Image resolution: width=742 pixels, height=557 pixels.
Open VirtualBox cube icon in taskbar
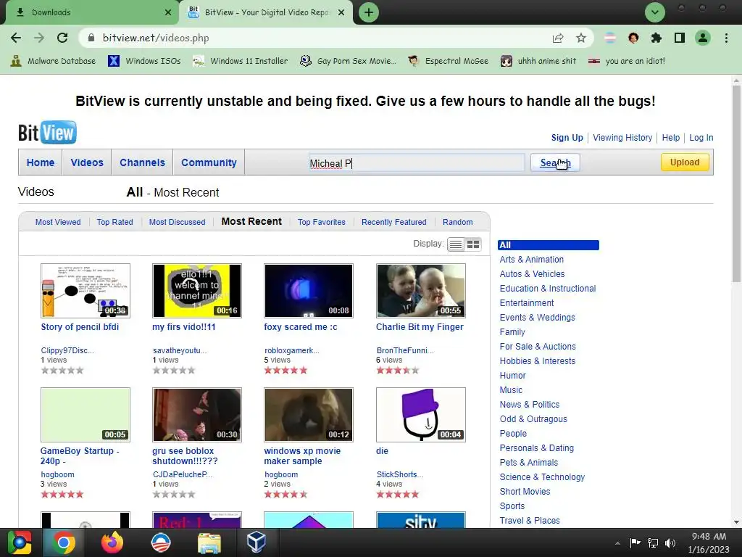[x=256, y=542]
